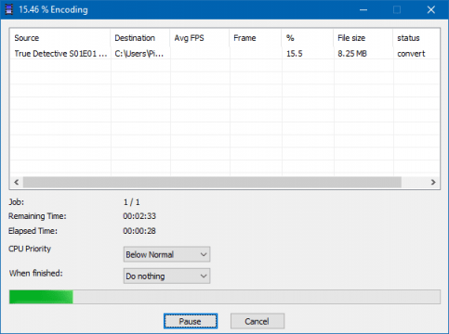The width and height of the screenshot is (449, 334).
Task: Close the Encoding window
Action: (431, 10)
